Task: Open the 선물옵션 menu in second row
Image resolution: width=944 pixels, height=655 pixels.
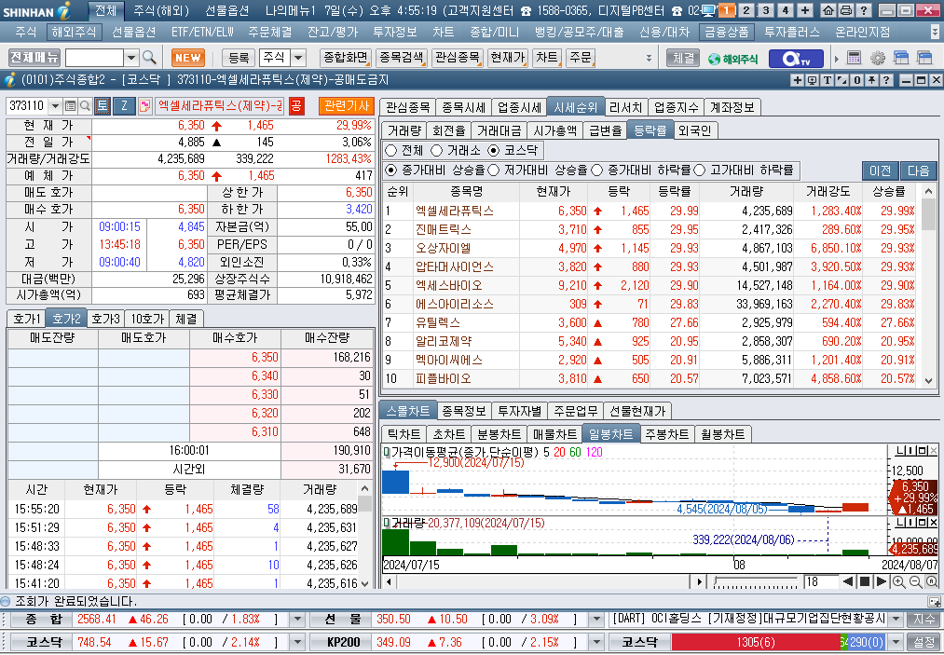Action: point(133,32)
